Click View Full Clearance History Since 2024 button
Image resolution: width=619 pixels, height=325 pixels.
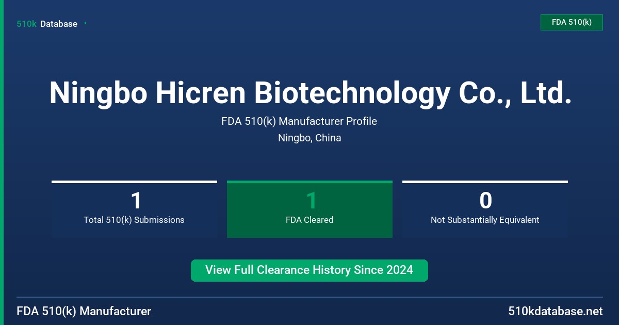pos(309,270)
